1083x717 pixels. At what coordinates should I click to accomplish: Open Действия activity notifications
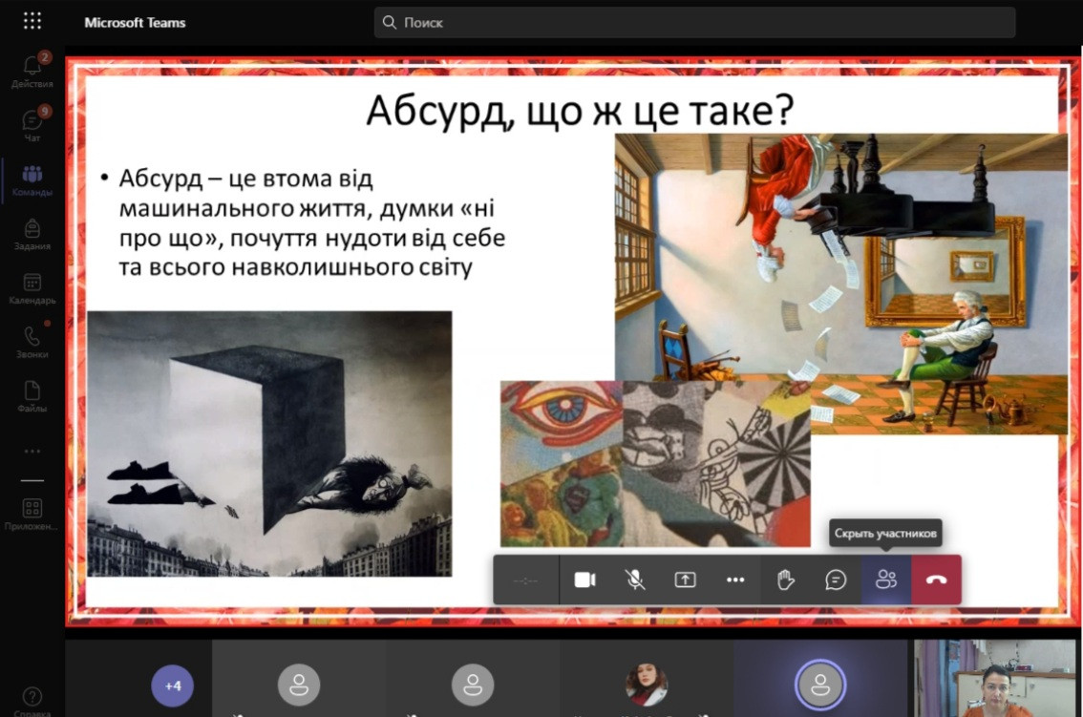click(32, 70)
